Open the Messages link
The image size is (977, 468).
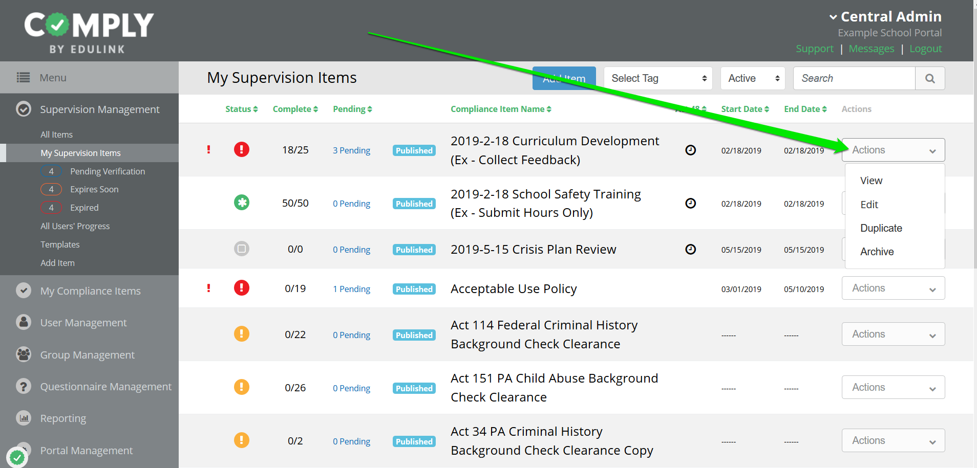point(872,49)
